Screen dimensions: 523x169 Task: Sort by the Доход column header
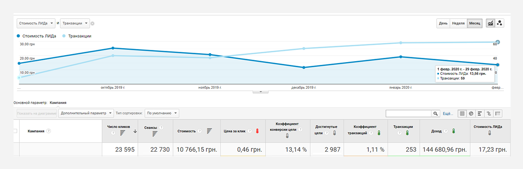point(437,131)
